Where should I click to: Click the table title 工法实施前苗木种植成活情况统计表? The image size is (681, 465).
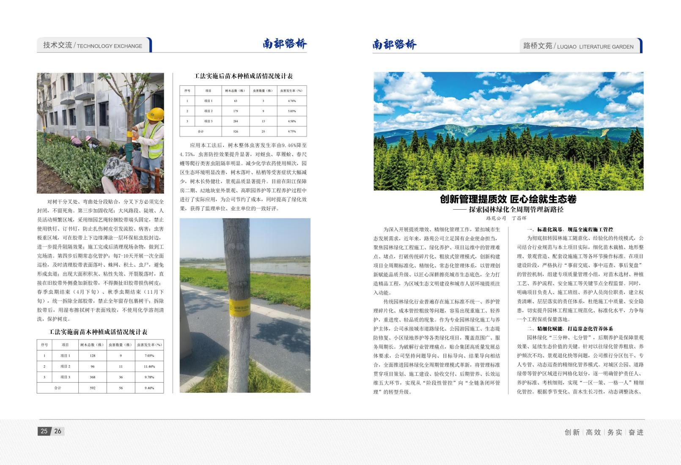[x=98, y=332]
